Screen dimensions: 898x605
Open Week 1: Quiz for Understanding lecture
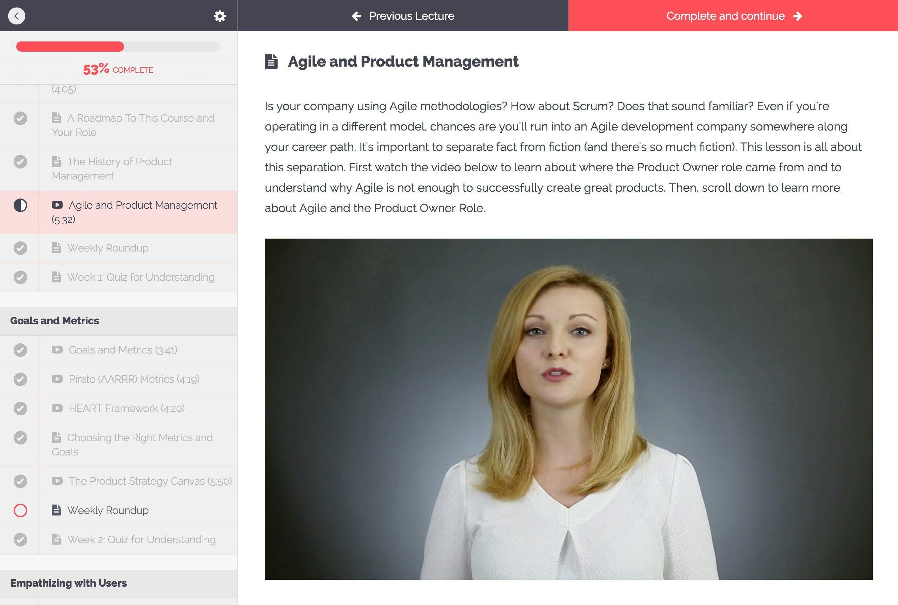point(141,277)
